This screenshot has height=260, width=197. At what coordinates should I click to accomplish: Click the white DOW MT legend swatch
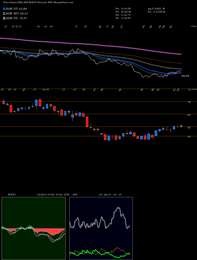pyautogui.click(x=4, y=14)
